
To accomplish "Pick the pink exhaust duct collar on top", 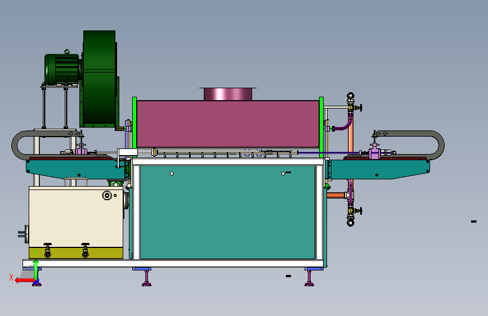I will [x=228, y=94].
